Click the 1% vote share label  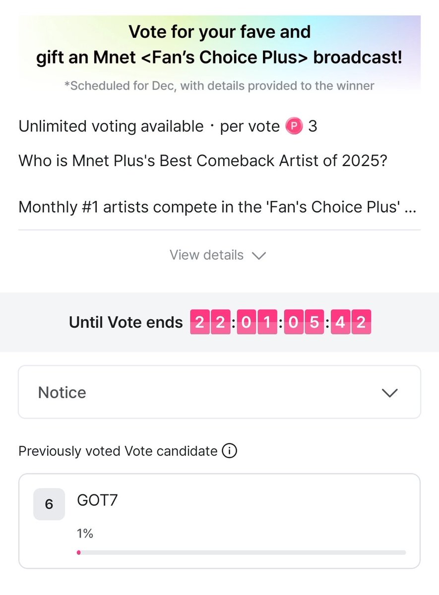85,534
